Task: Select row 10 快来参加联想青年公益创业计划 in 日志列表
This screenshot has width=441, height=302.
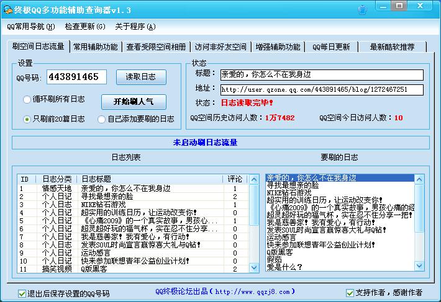Action: pyautogui.click(x=133, y=261)
